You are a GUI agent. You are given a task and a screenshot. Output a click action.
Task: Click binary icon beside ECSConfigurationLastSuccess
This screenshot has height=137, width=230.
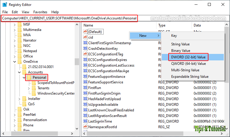[x=85, y=65]
